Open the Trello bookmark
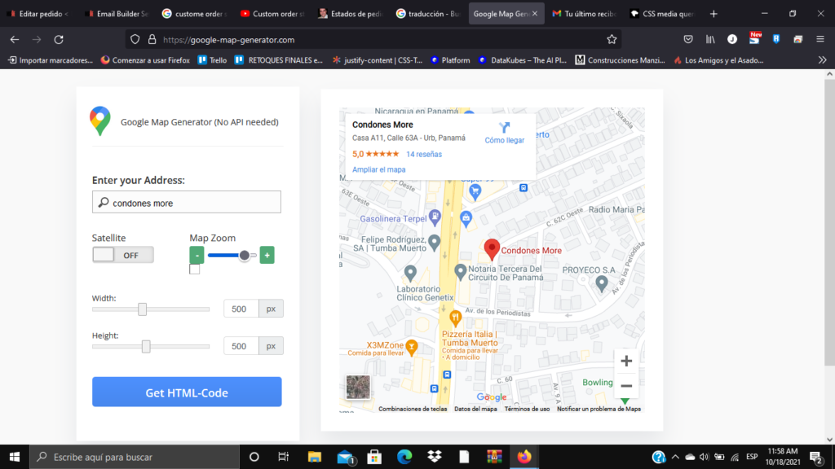Viewport: 835px width, 469px height. tap(213, 60)
